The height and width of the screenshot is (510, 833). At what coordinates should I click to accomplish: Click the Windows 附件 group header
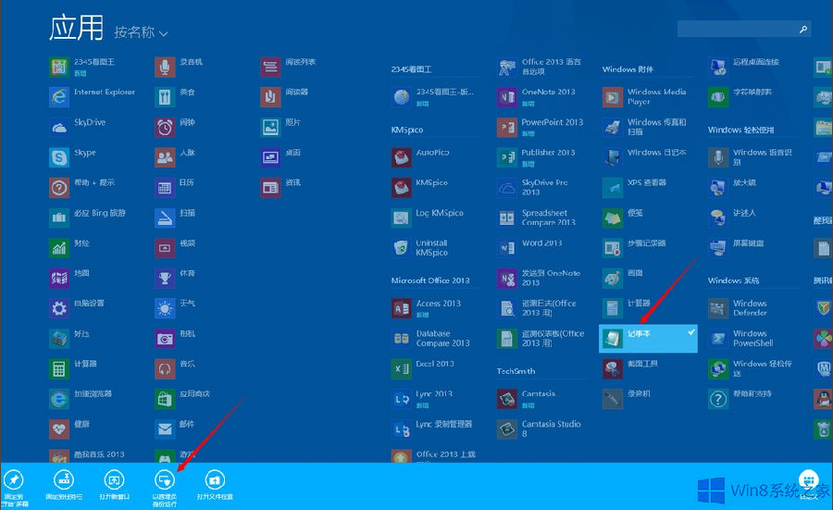point(628,69)
